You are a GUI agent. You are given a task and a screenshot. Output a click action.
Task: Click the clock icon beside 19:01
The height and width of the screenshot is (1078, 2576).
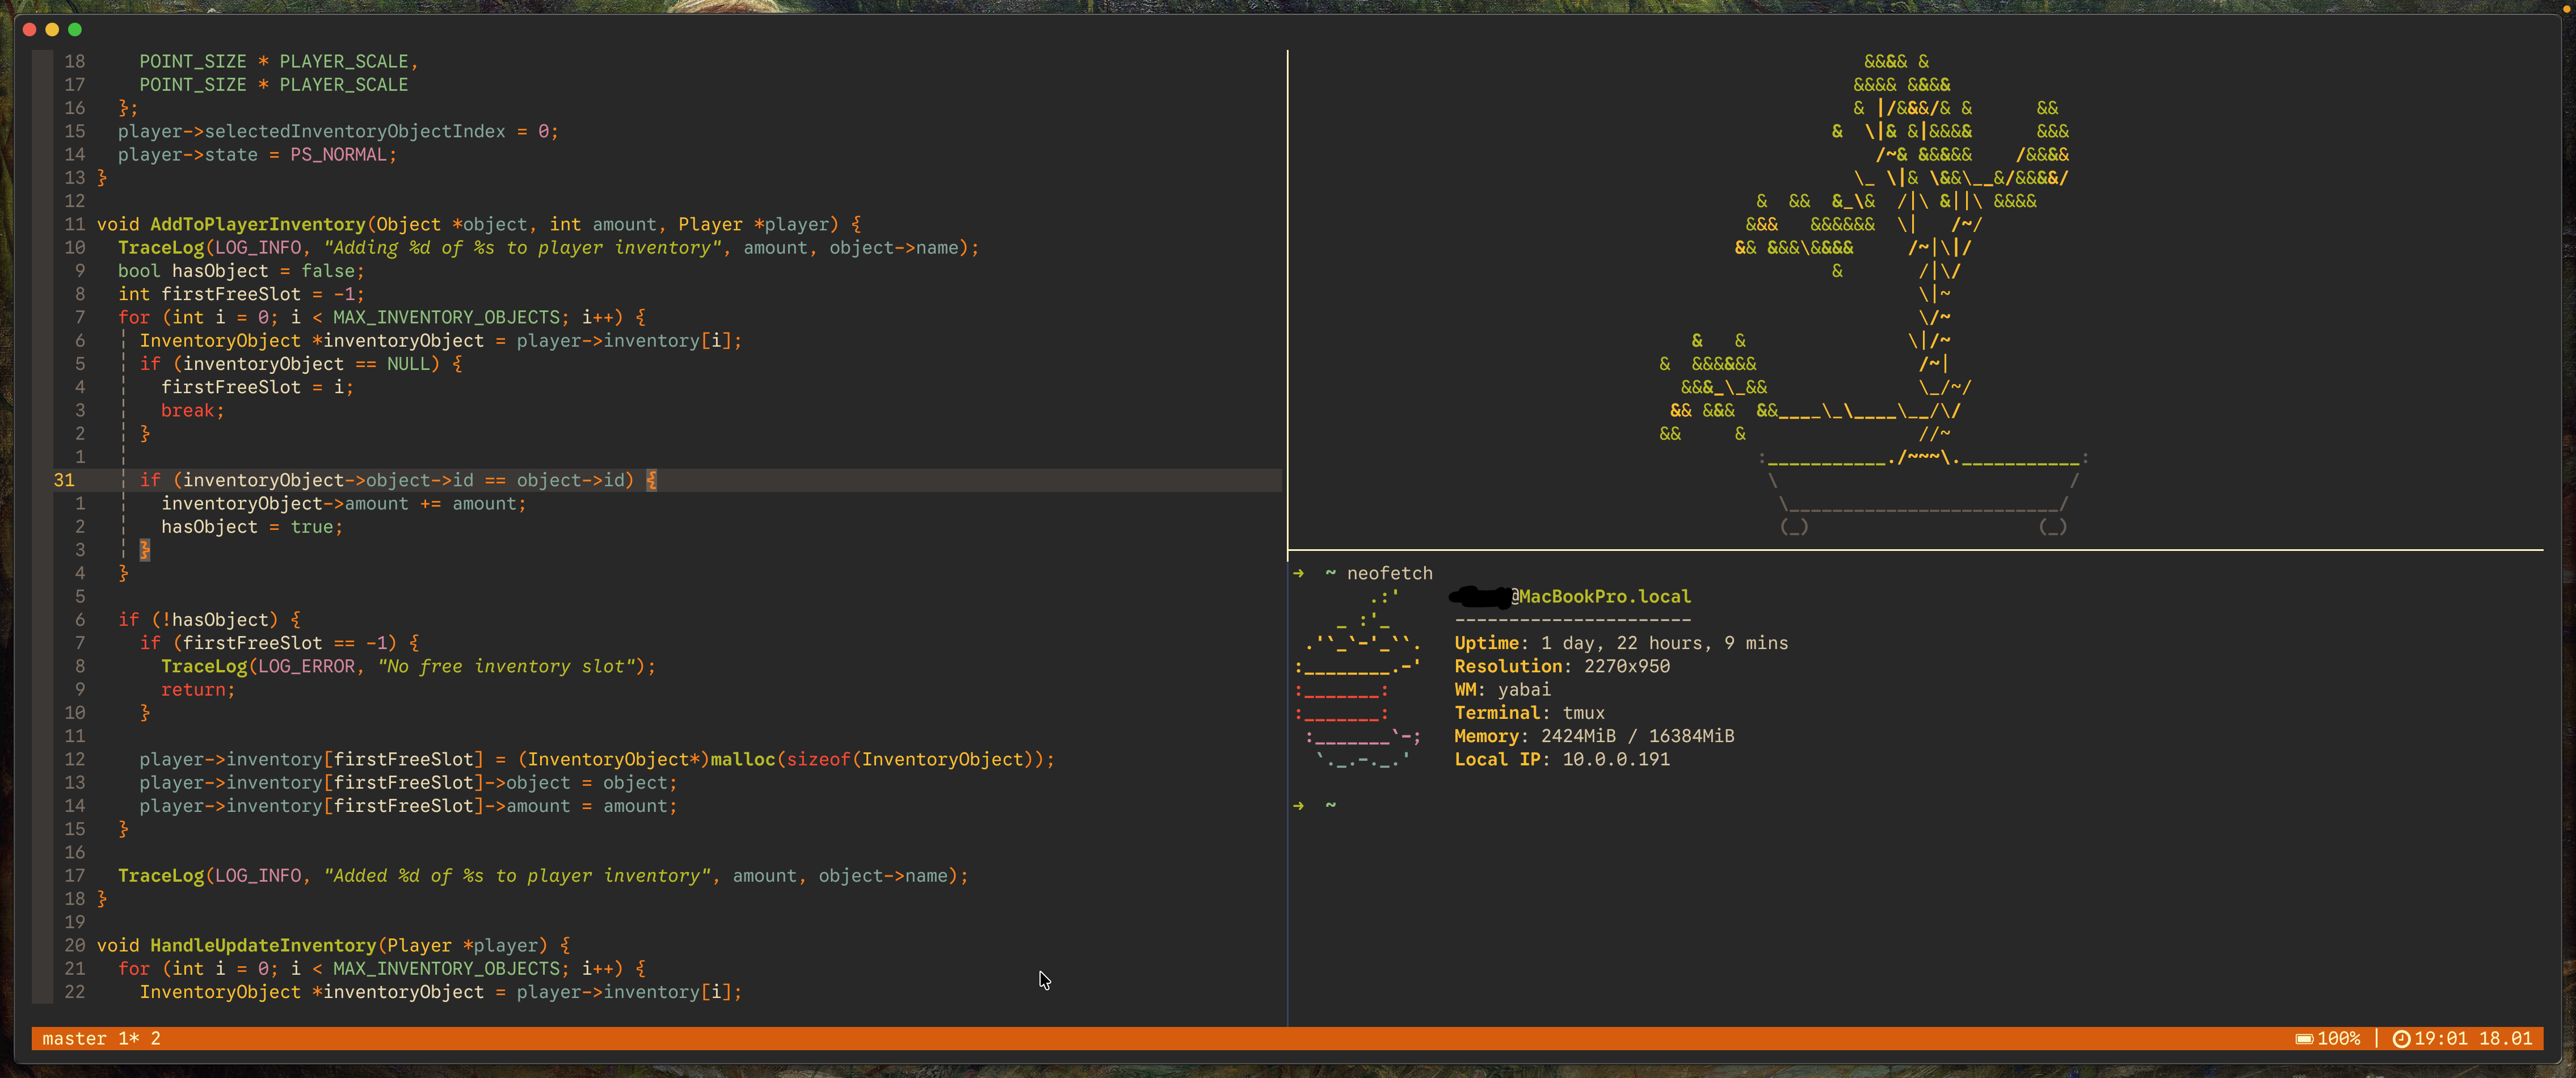[2401, 1039]
